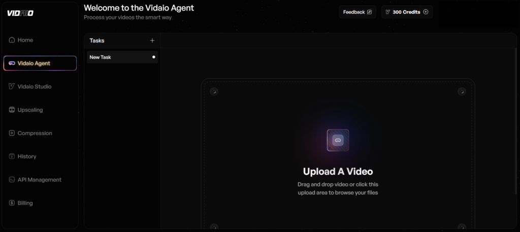This screenshot has height=232, width=520.
Task: Click the Compression play icon
Action: point(12,133)
